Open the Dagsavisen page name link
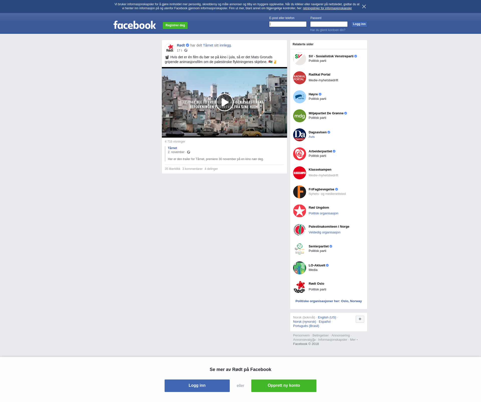 [318, 132]
